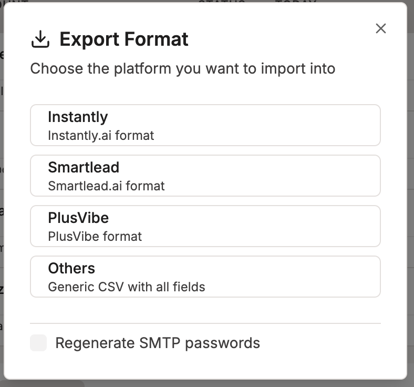The width and height of the screenshot is (414, 387).
Task: Click 'Choose the platform you want to import into'
Action: (x=183, y=69)
